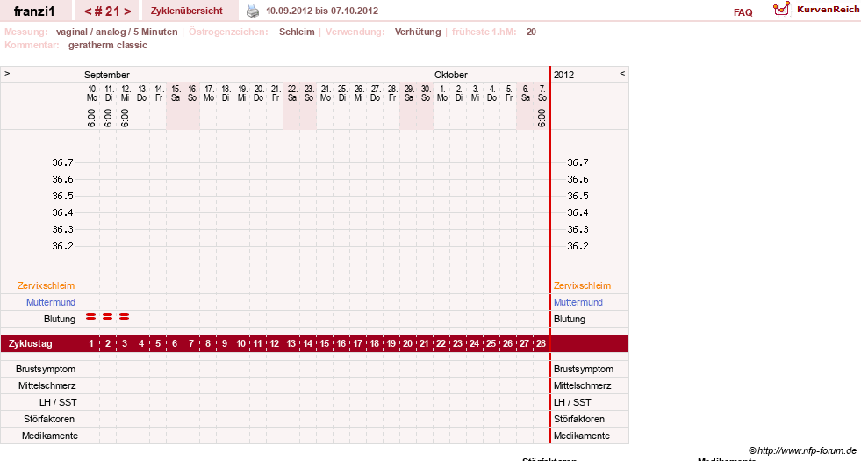The image size is (861, 461).
Task: Click the left Mittelschmerz row label
Action: coord(47,385)
